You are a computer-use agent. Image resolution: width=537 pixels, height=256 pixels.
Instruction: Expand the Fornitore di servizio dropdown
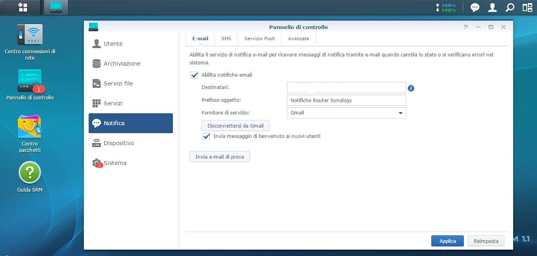[346, 113]
